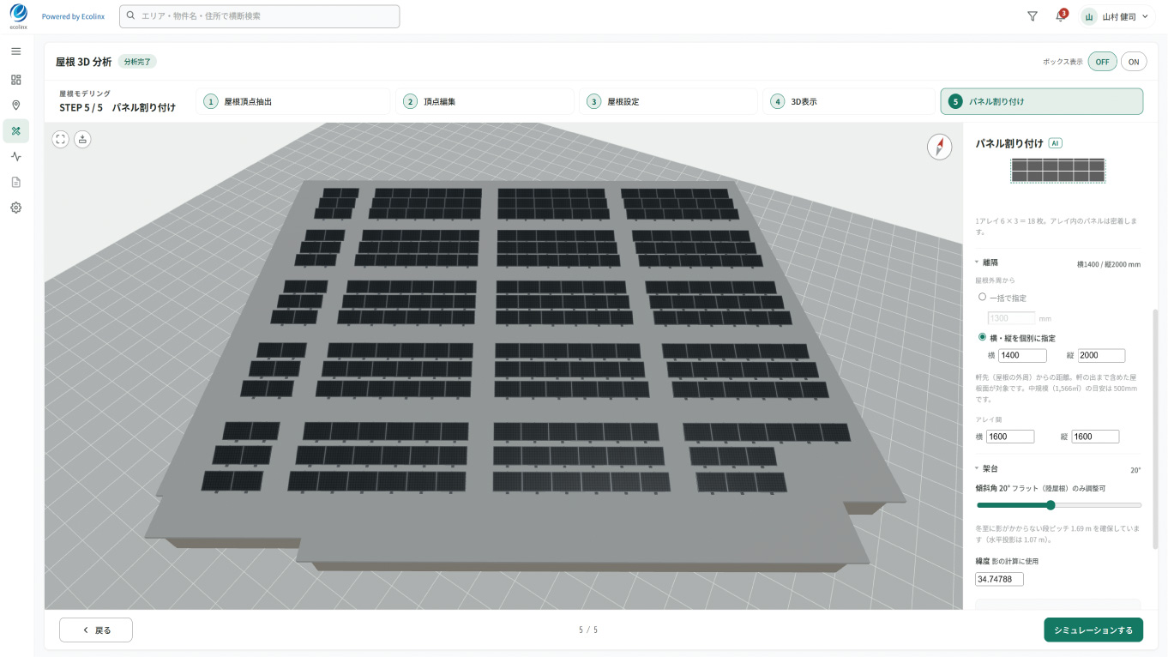Image resolution: width=1168 pixels, height=657 pixels.
Task: Click the シミュレーションする button
Action: coord(1093,630)
